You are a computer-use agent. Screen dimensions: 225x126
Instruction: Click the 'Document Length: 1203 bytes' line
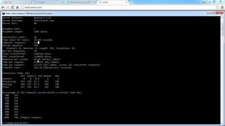click(25, 31)
